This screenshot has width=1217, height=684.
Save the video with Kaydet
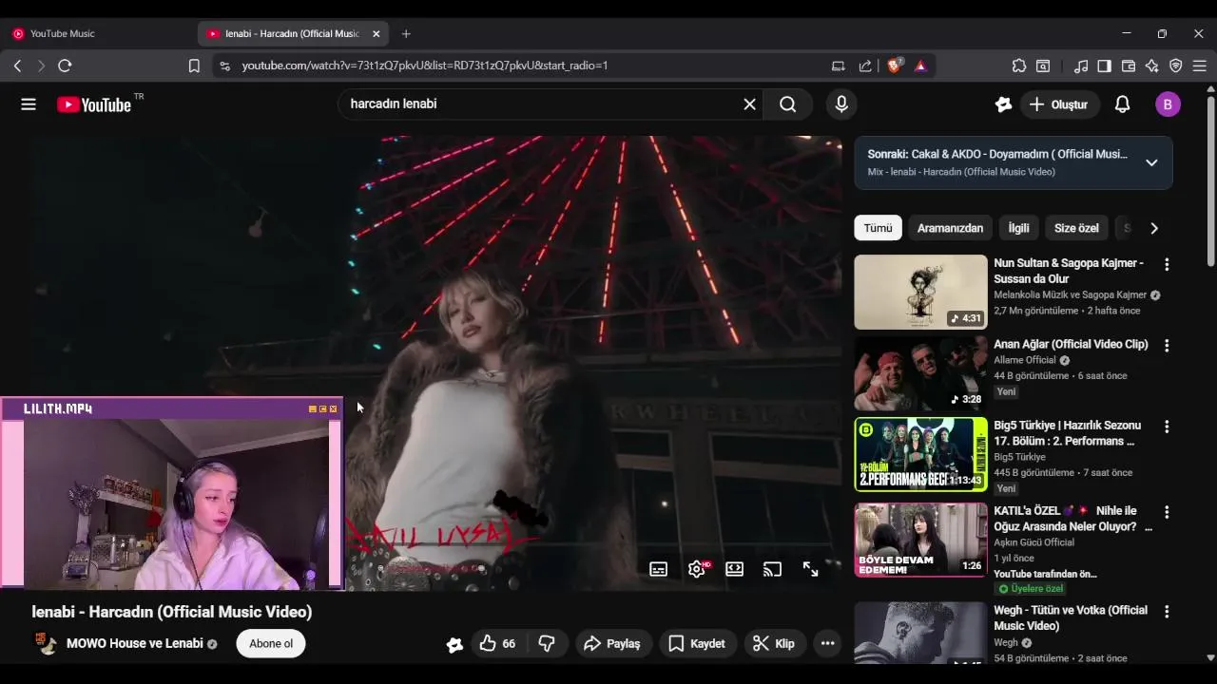pyautogui.click(x=697, y=644)
